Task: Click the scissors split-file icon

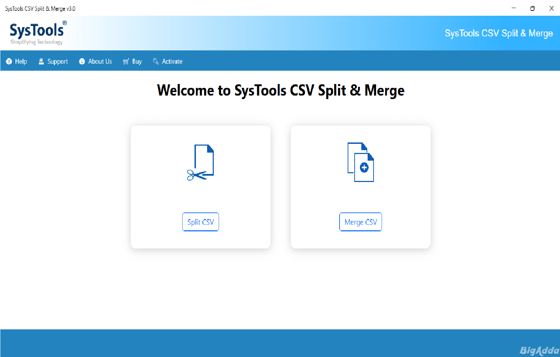Action: [x=200, y=162]
